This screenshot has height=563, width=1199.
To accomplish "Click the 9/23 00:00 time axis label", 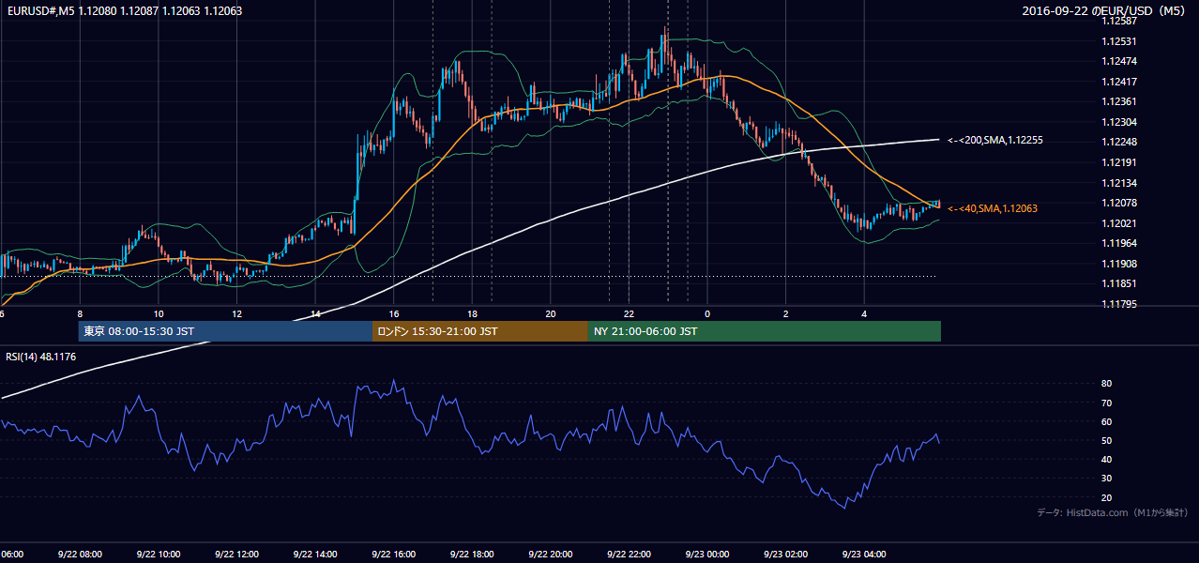I will tap(706, 555).
